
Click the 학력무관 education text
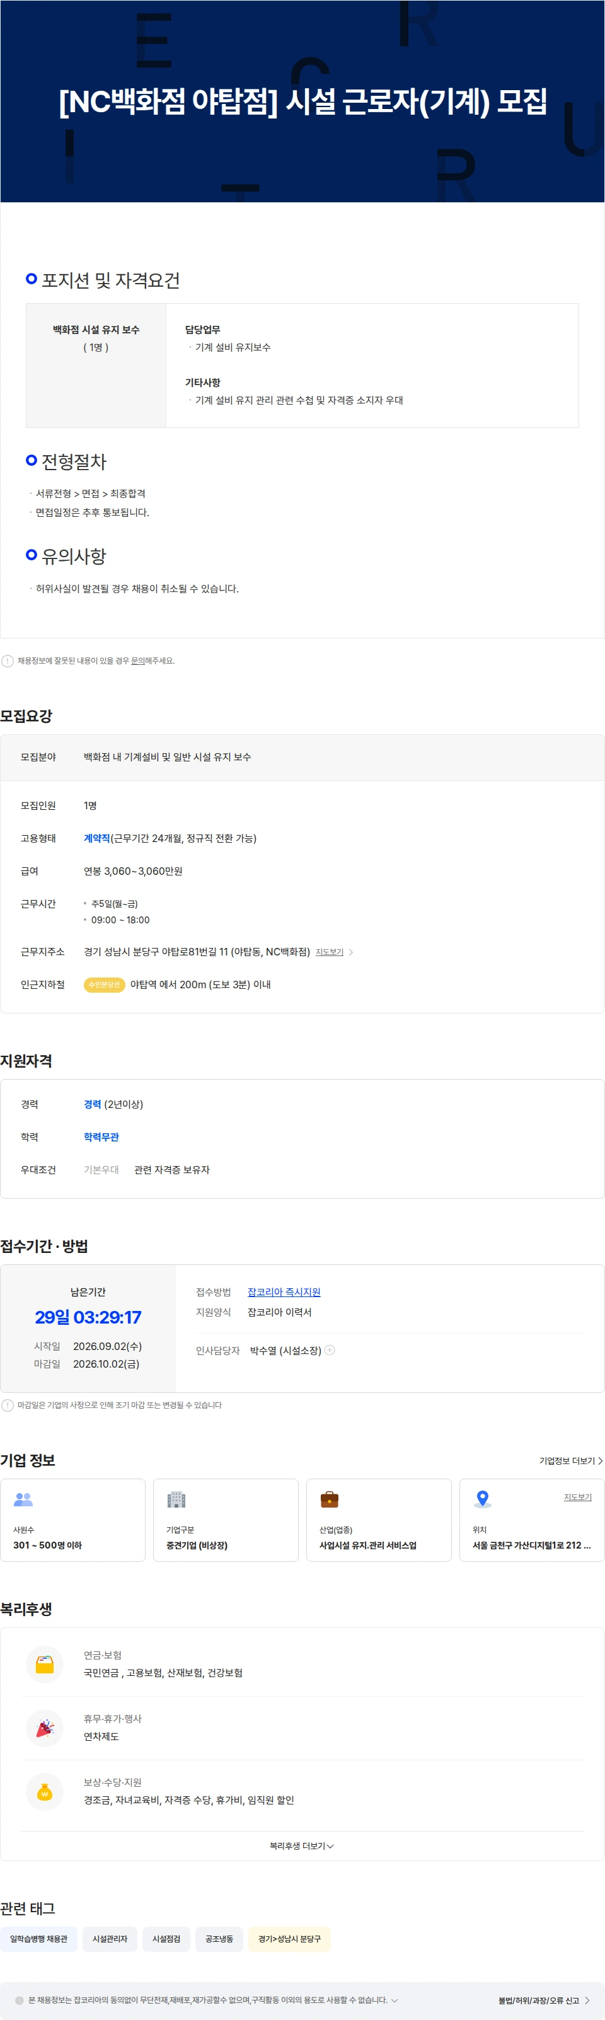[101, 1137]
